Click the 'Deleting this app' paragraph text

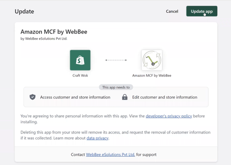[115, 132]
